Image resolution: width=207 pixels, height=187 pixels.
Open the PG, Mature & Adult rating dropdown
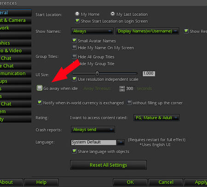pyautogui.click(x=156, y=118)
